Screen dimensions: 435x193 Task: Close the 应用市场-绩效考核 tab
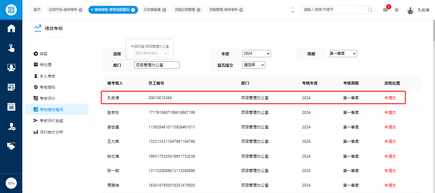[x=81, y=10]
